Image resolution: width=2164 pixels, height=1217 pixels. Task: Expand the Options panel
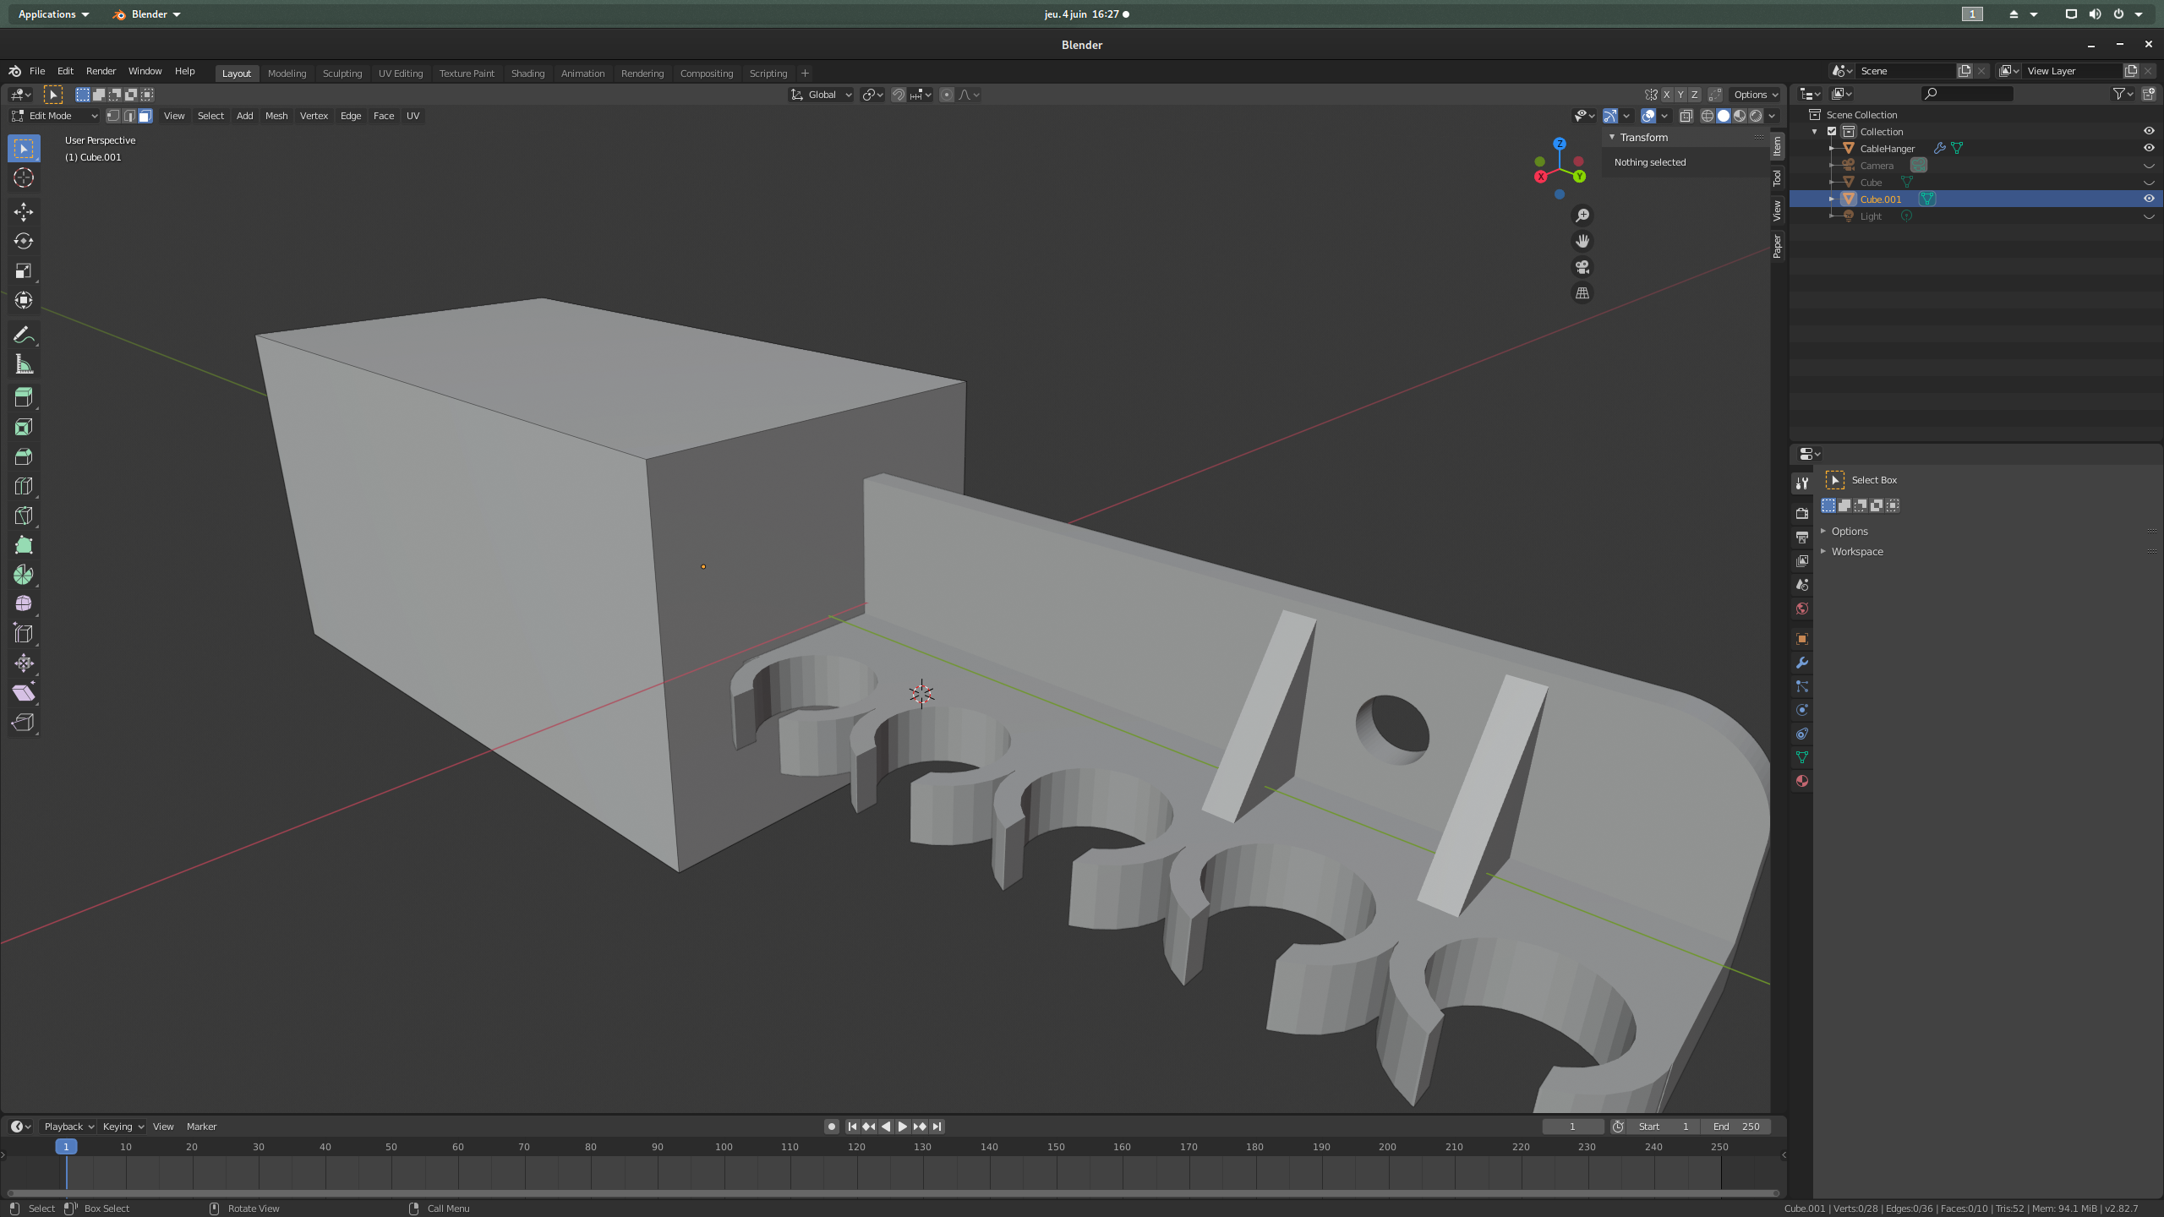point(1850,531)
